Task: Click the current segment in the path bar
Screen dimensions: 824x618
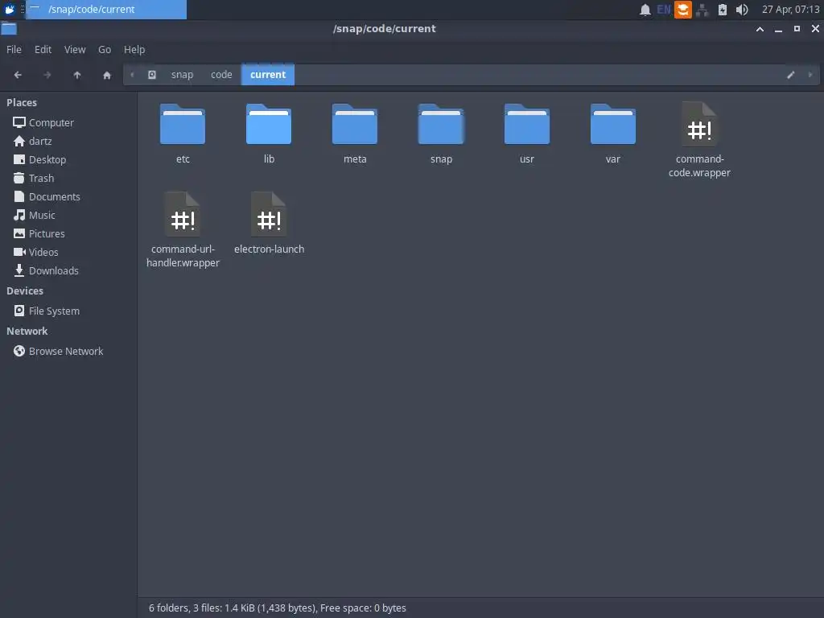Action: point(268,75)
